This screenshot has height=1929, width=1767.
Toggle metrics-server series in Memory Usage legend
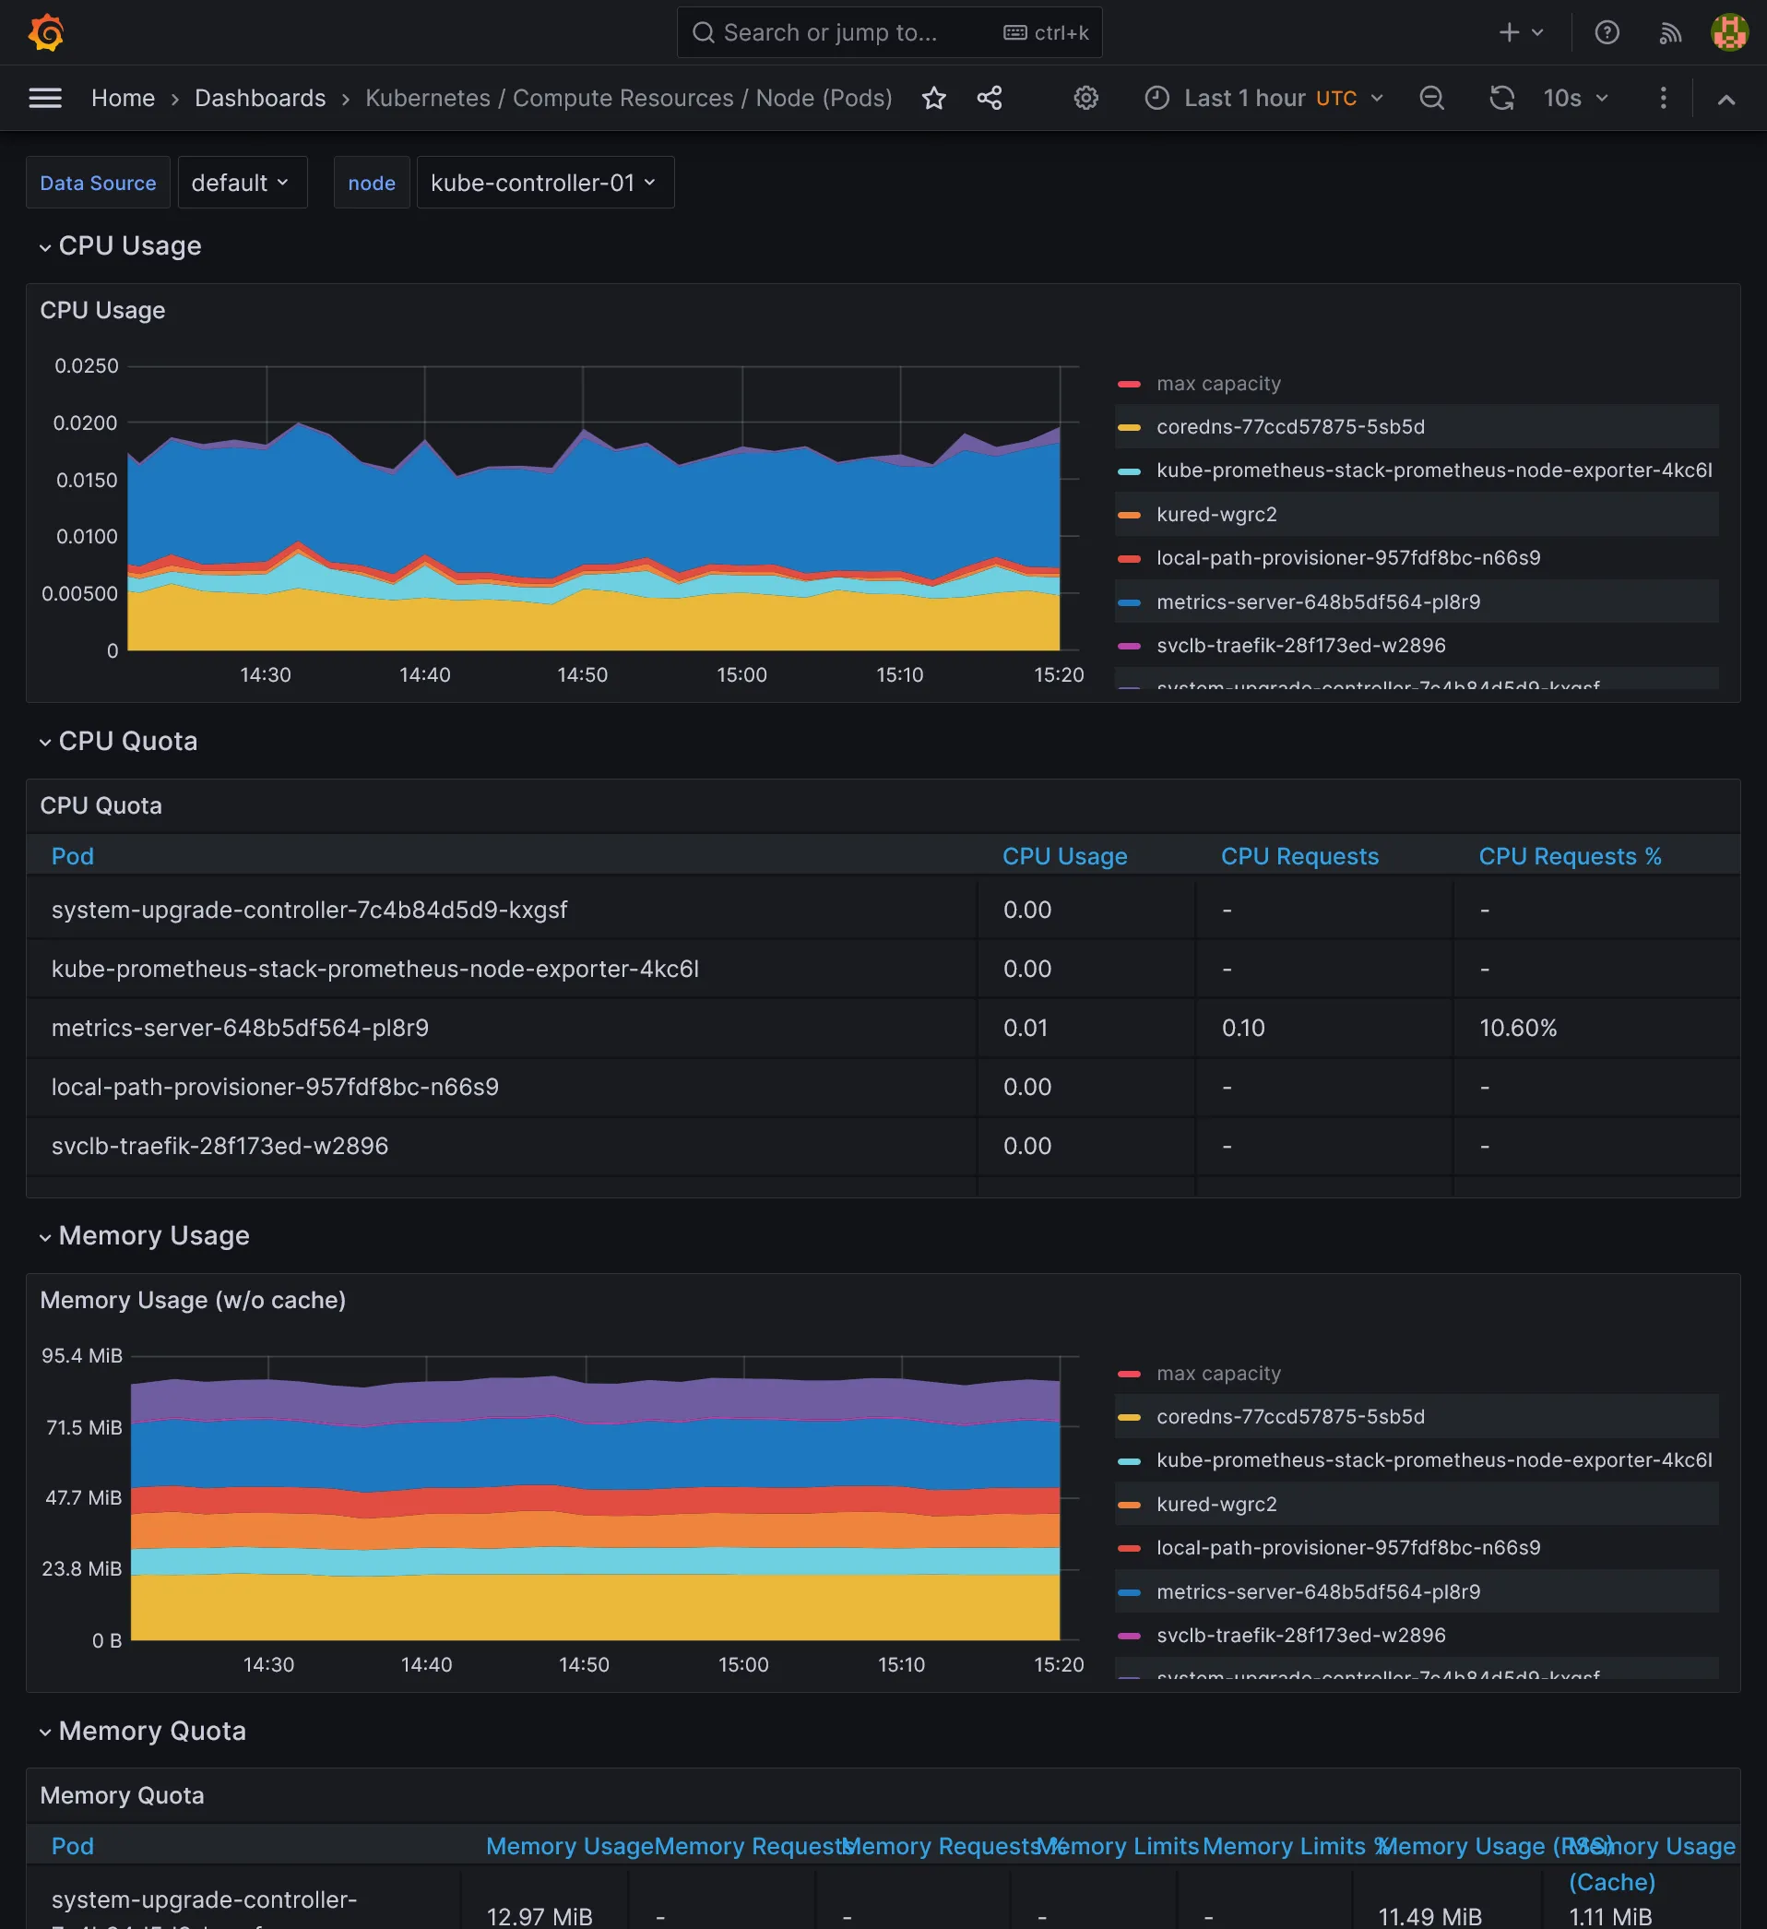coord(1317,1591)
